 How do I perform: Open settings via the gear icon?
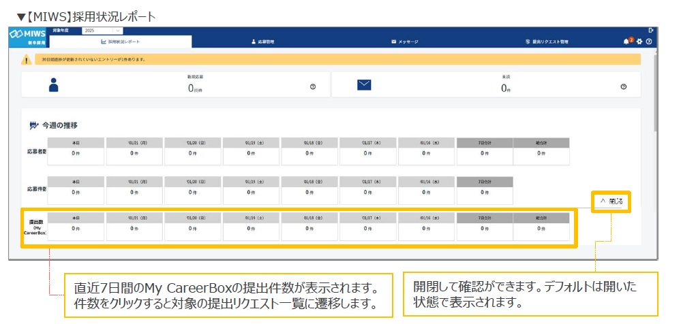pos(639,42)
